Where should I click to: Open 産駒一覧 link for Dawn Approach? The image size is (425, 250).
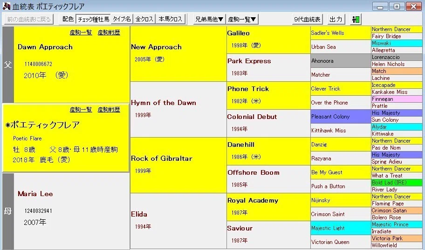point(81,33)
